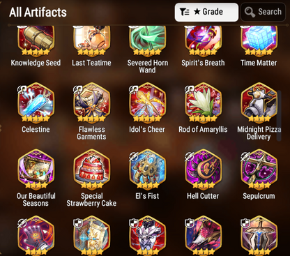Open the artifact Search field
The height and width of the screenshot is (256, 290).
[x=264, y=12]
